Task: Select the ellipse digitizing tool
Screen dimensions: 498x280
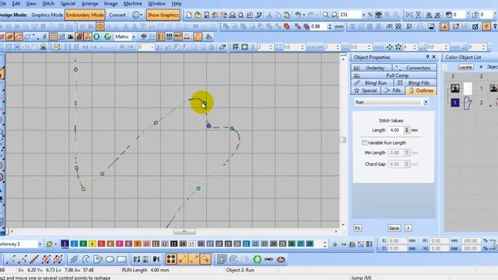Action: tap(110, 259)
